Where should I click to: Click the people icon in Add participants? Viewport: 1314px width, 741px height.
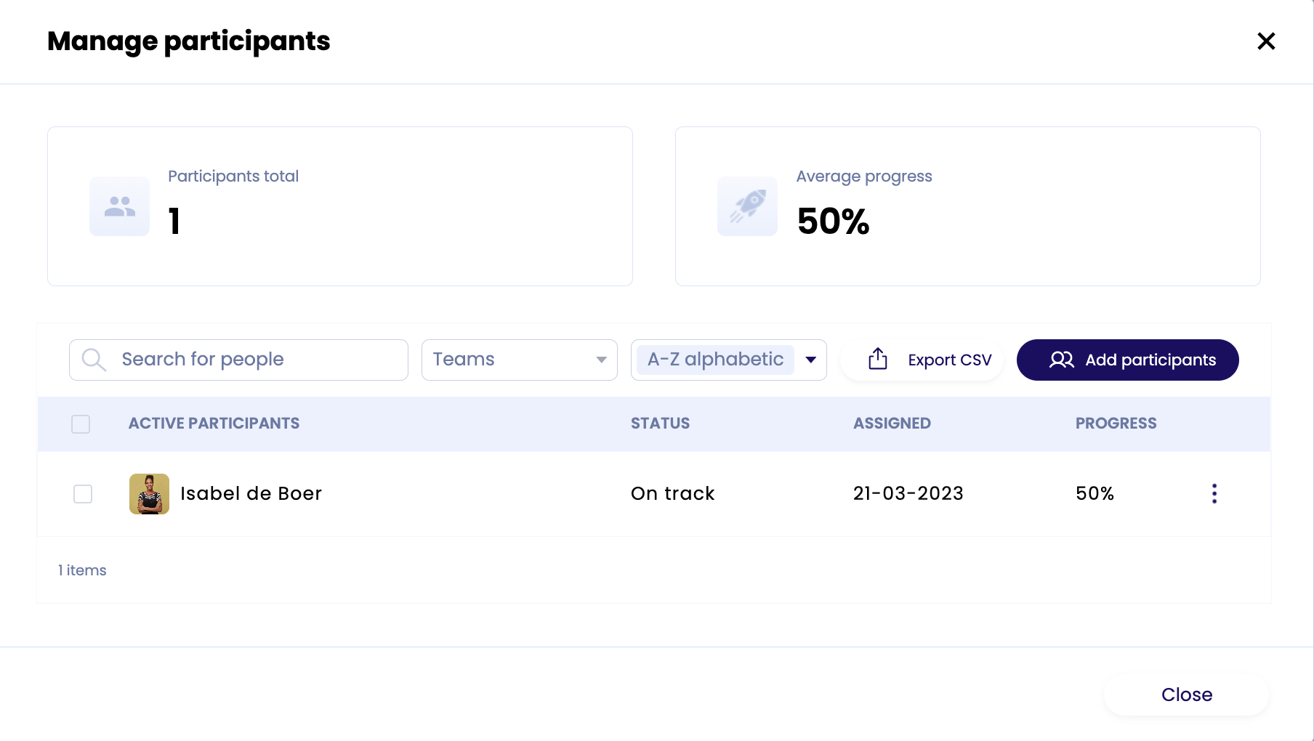[x=1061, y=360]
